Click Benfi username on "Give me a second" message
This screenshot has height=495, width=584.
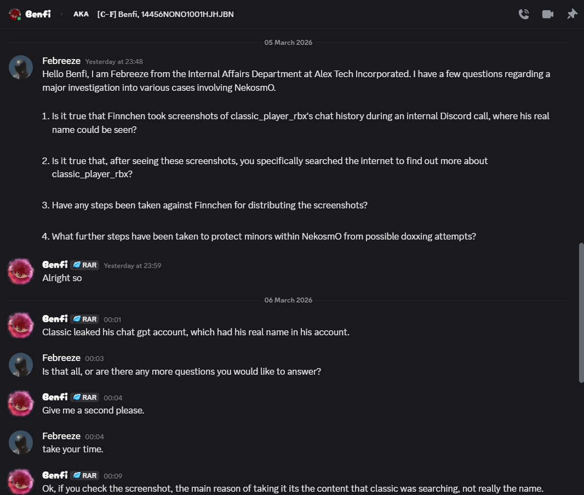55,397
